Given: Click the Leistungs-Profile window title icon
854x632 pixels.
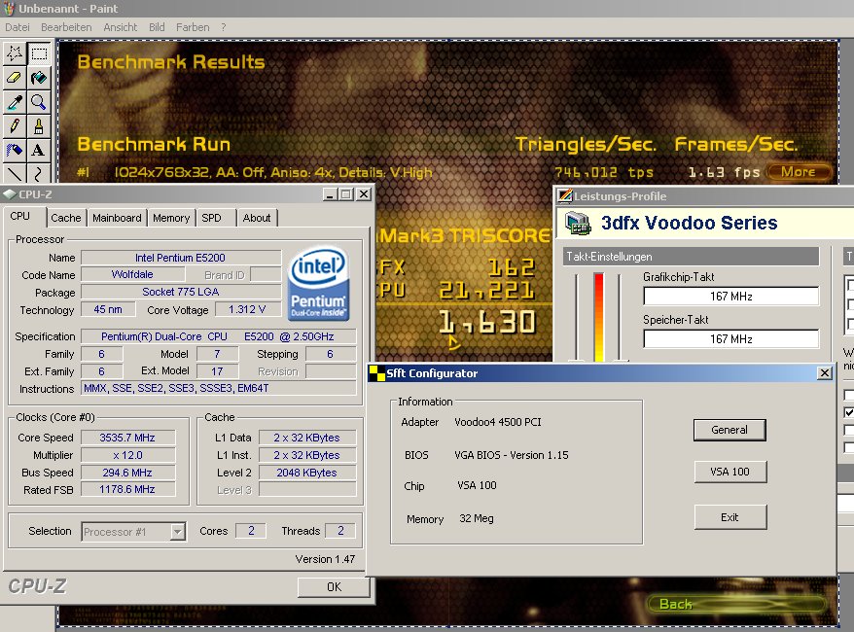Looking at the screenshot, I should pos(565,196).
